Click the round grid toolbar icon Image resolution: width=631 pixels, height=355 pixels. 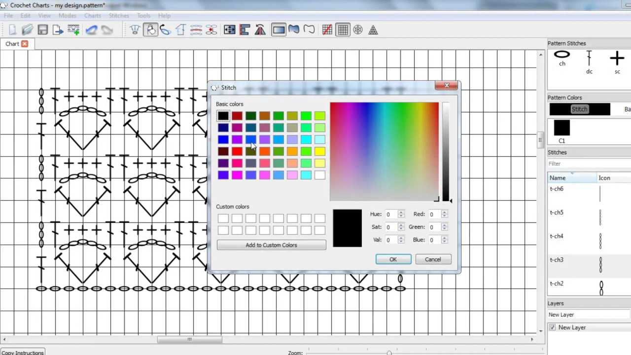tap(358, 30)
